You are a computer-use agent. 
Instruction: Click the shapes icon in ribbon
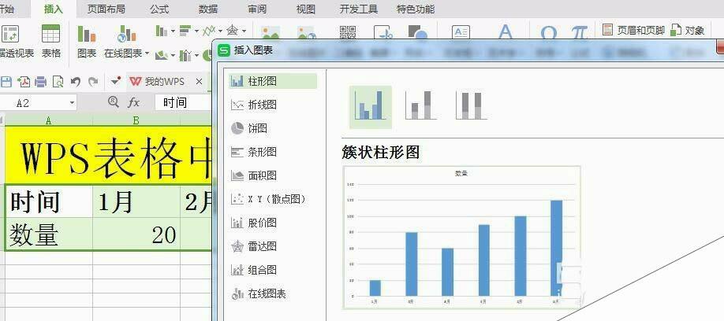pos(418,33)
